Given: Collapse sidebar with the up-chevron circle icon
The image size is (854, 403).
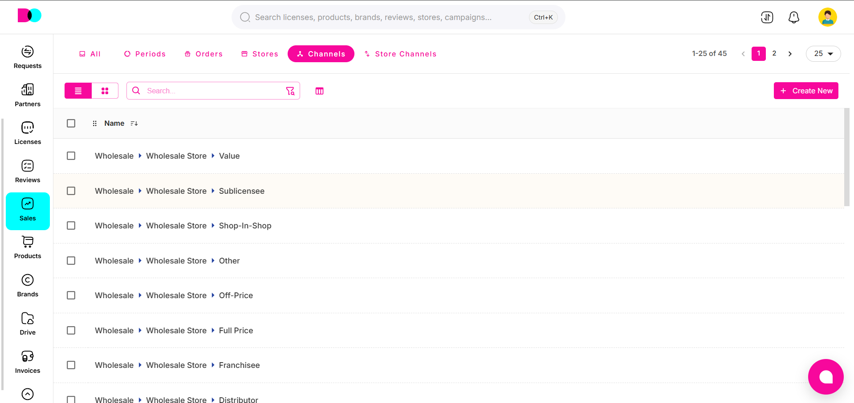Looking at the screenshot, I should (x=28, y=394).
